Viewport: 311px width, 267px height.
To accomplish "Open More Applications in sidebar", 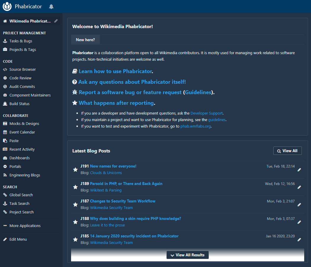I will click(25, 226).
